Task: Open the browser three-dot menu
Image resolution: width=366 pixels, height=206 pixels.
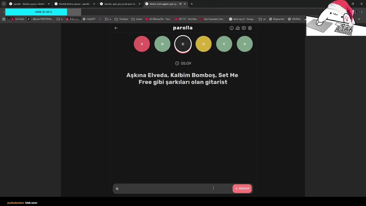Action: [x=362, y=12]
